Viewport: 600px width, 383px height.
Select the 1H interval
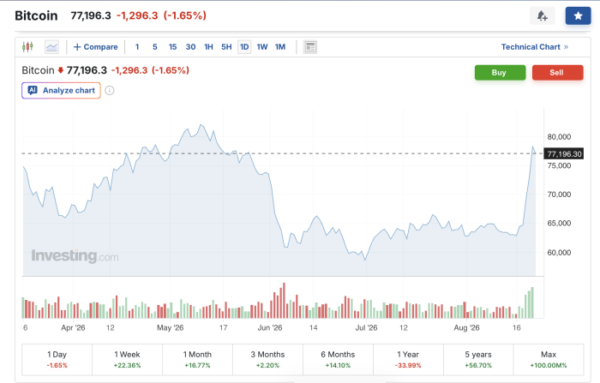tap(208, 47)
